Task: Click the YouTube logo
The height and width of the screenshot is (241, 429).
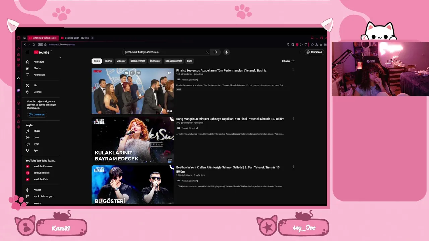Action: coord(42,52)
